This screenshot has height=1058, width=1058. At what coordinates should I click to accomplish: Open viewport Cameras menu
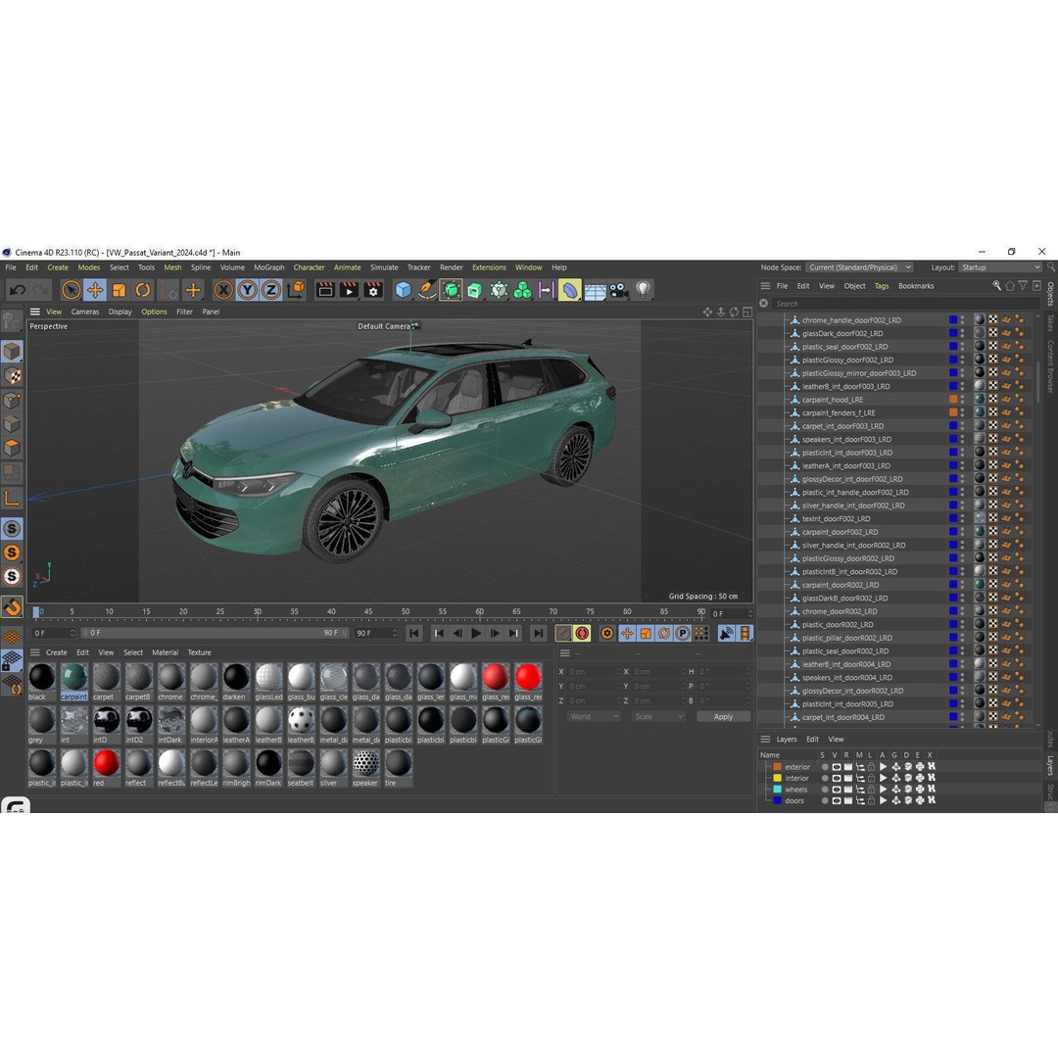85,312
